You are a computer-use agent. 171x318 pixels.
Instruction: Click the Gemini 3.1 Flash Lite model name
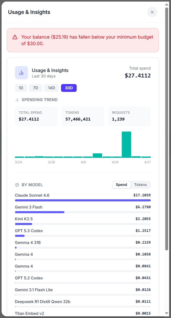34,290
